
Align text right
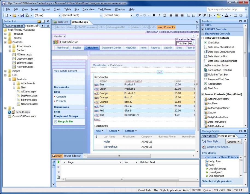click(x=182, y=15)
